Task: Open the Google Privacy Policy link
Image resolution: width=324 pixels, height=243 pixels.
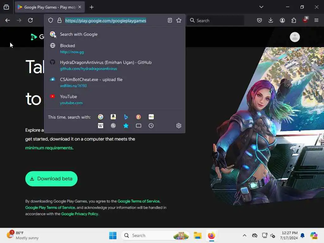Action: click(x=79, y=214)
